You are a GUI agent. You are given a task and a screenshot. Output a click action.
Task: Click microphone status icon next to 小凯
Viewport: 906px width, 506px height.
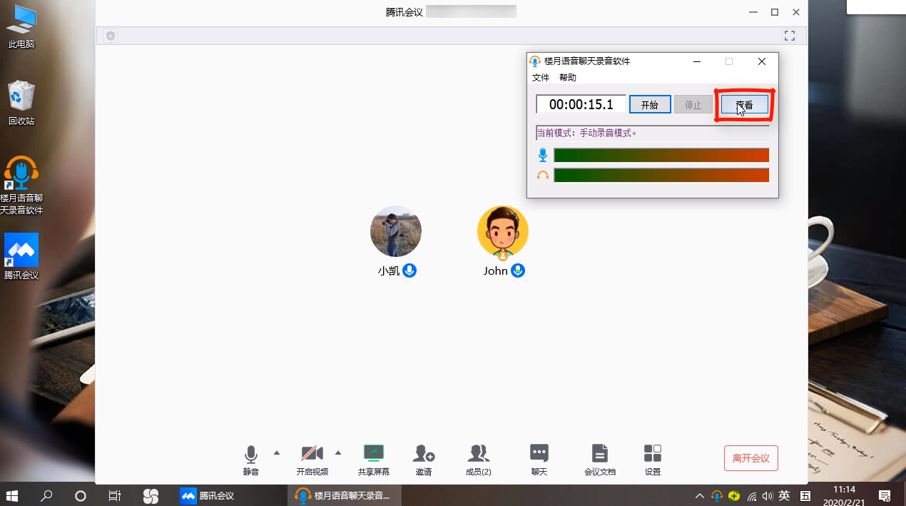click(x=409, y=270)
